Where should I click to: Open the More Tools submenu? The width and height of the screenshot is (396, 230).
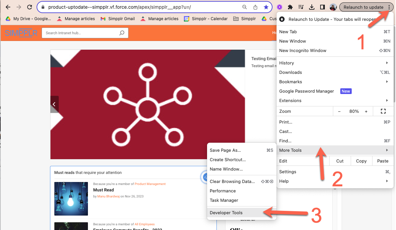click(x=335, y=150)
